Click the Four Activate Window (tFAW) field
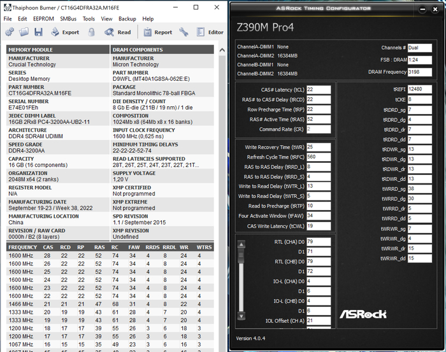446x352 pixels. (x=319, y=216)
